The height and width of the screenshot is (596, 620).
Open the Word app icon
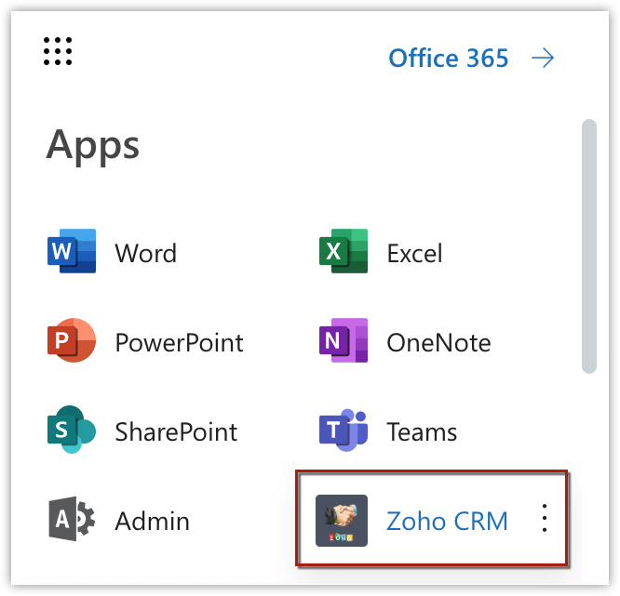point(72,253)
